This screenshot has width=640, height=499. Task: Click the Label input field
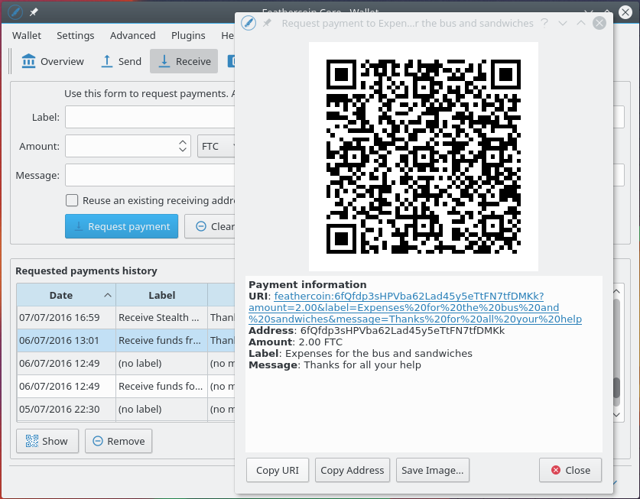[149, 117]
